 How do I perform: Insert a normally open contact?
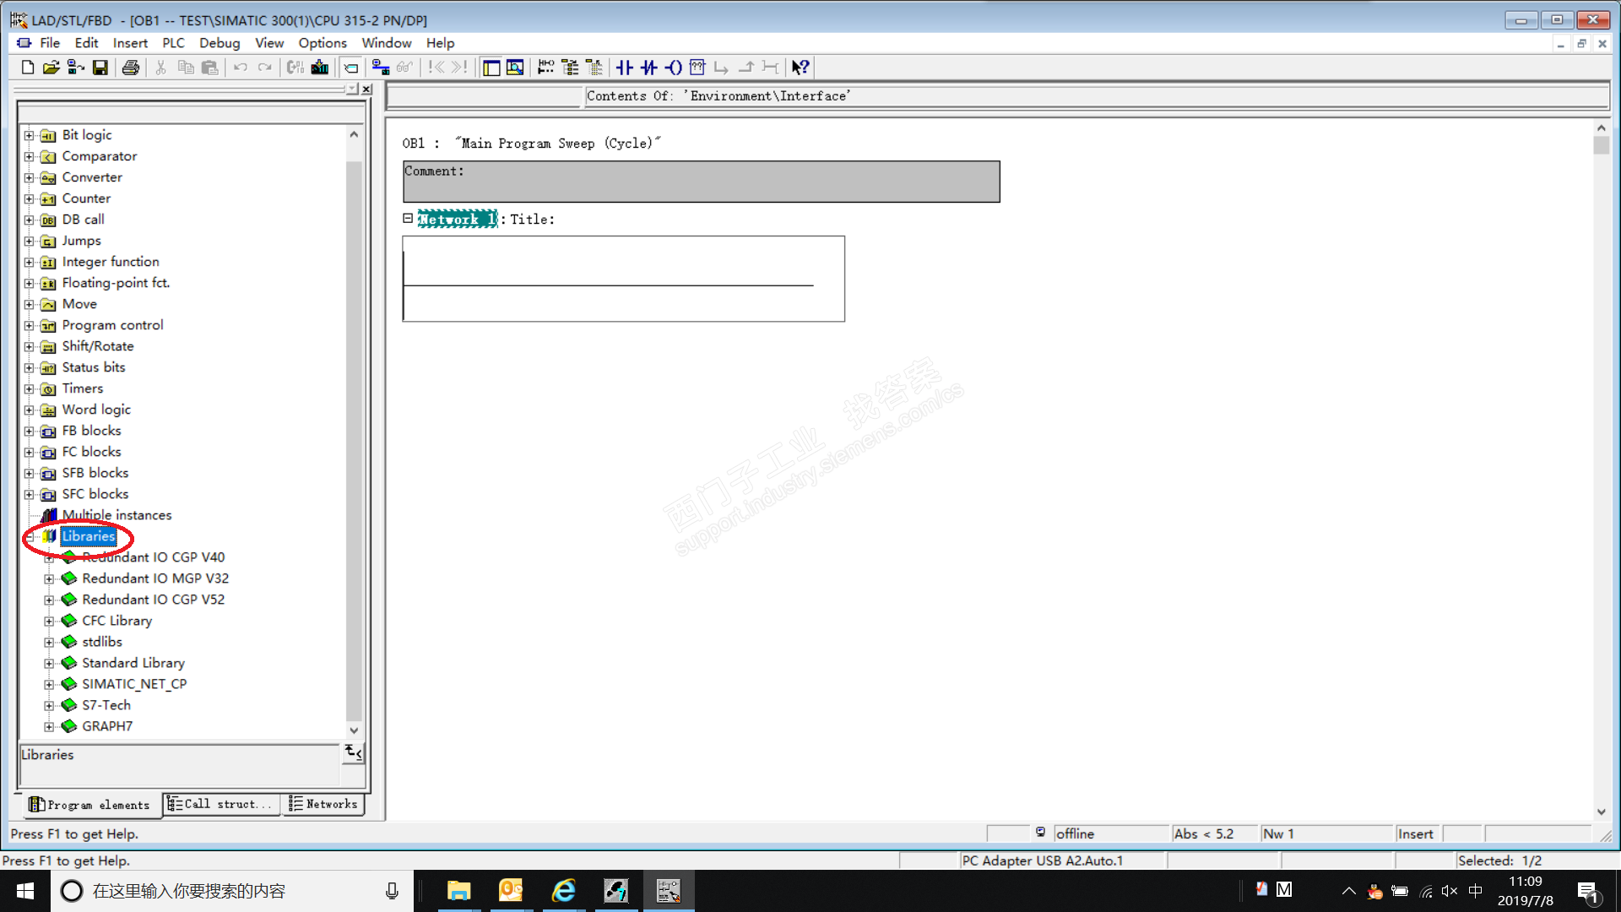click(x=624, y=68)
